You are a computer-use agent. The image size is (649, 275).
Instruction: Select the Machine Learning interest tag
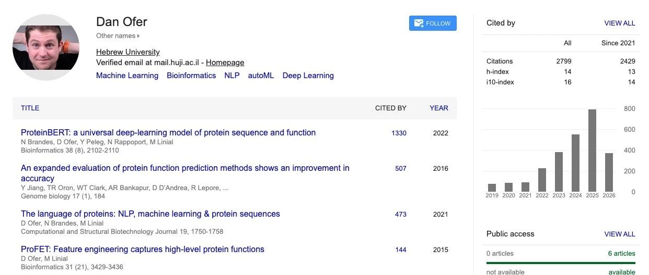(127, 76)
